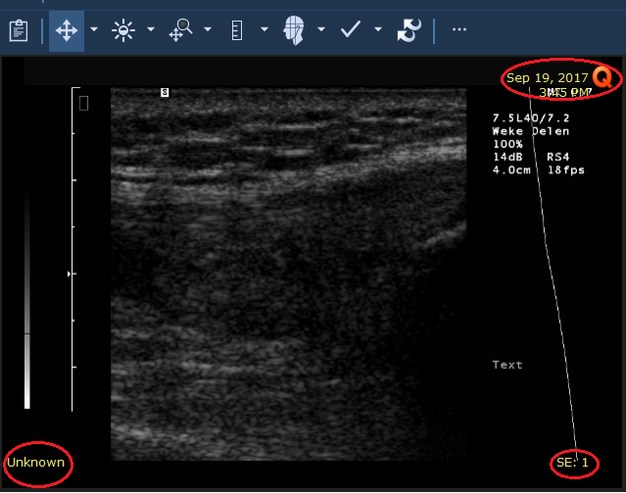Select the zoom magnifier tool

(x=179, y=30)
